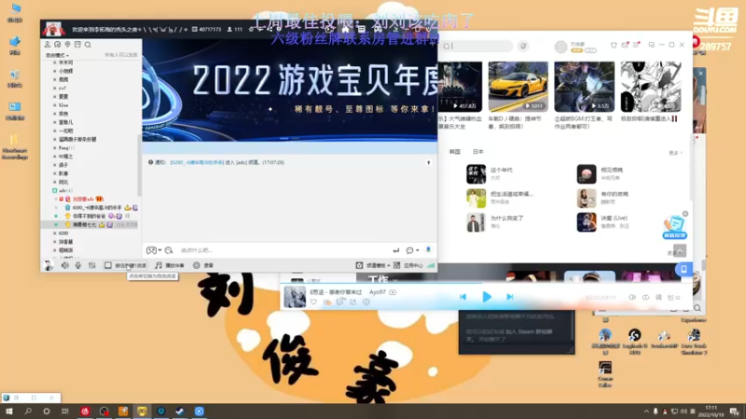The height and width of the screenshot is (419, 746).
Task: Show hidden system tray icons
Action: [645, 412]
